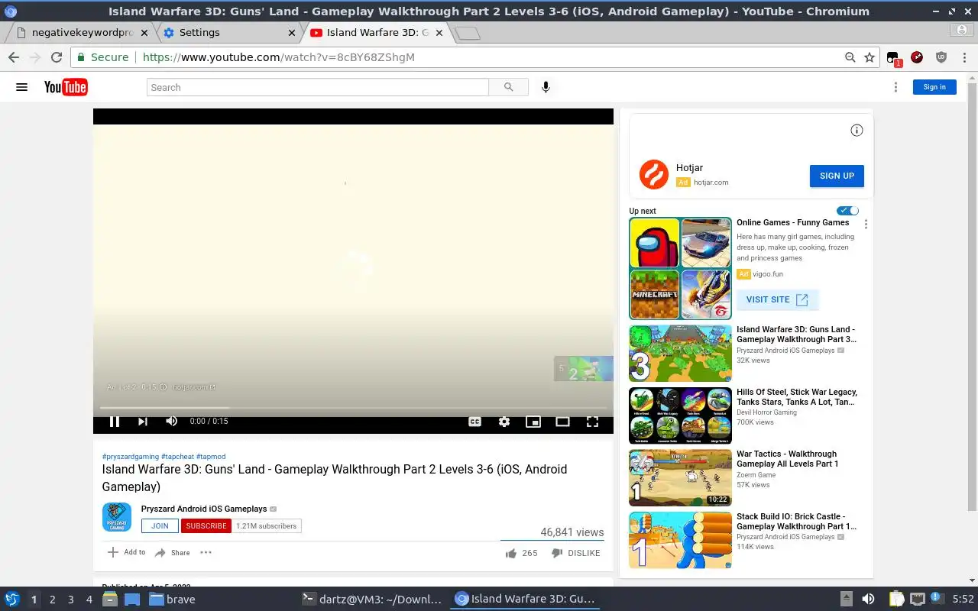978x611 pixels.
Task: Click the JOIN channel button
Action: tap(160, 525)
